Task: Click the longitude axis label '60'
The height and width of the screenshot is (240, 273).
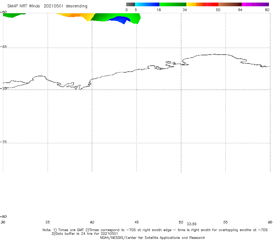Action: tap(270, 222)
